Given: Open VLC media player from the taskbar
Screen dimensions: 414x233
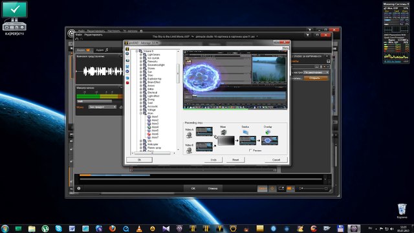Looking at the screenshot, I should coord(139,228).
